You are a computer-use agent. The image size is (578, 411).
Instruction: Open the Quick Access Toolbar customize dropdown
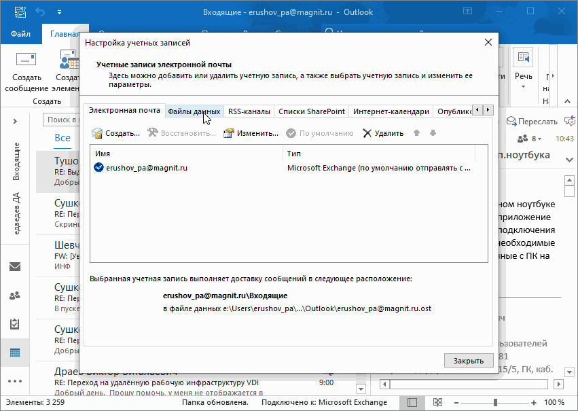[59, 12]
